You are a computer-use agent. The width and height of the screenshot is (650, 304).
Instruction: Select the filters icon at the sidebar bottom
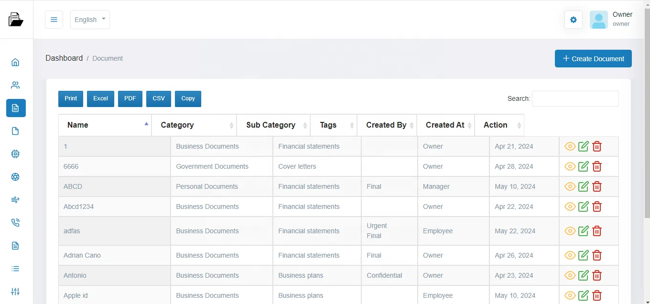pos(16,292)
